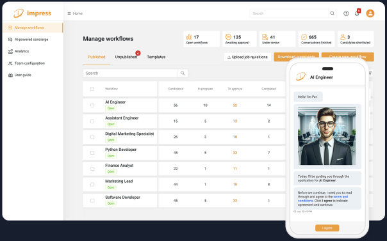Click the Open status badge under Marketing Lead
Image resolution: width=387 pixels, height=241 pixels.
(111, 187)
